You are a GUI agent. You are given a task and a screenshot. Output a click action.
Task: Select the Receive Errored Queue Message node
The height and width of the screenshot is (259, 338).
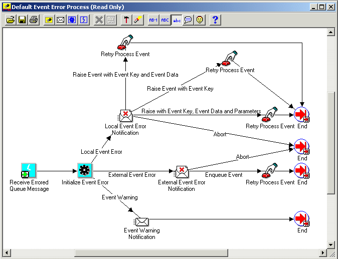29,171
